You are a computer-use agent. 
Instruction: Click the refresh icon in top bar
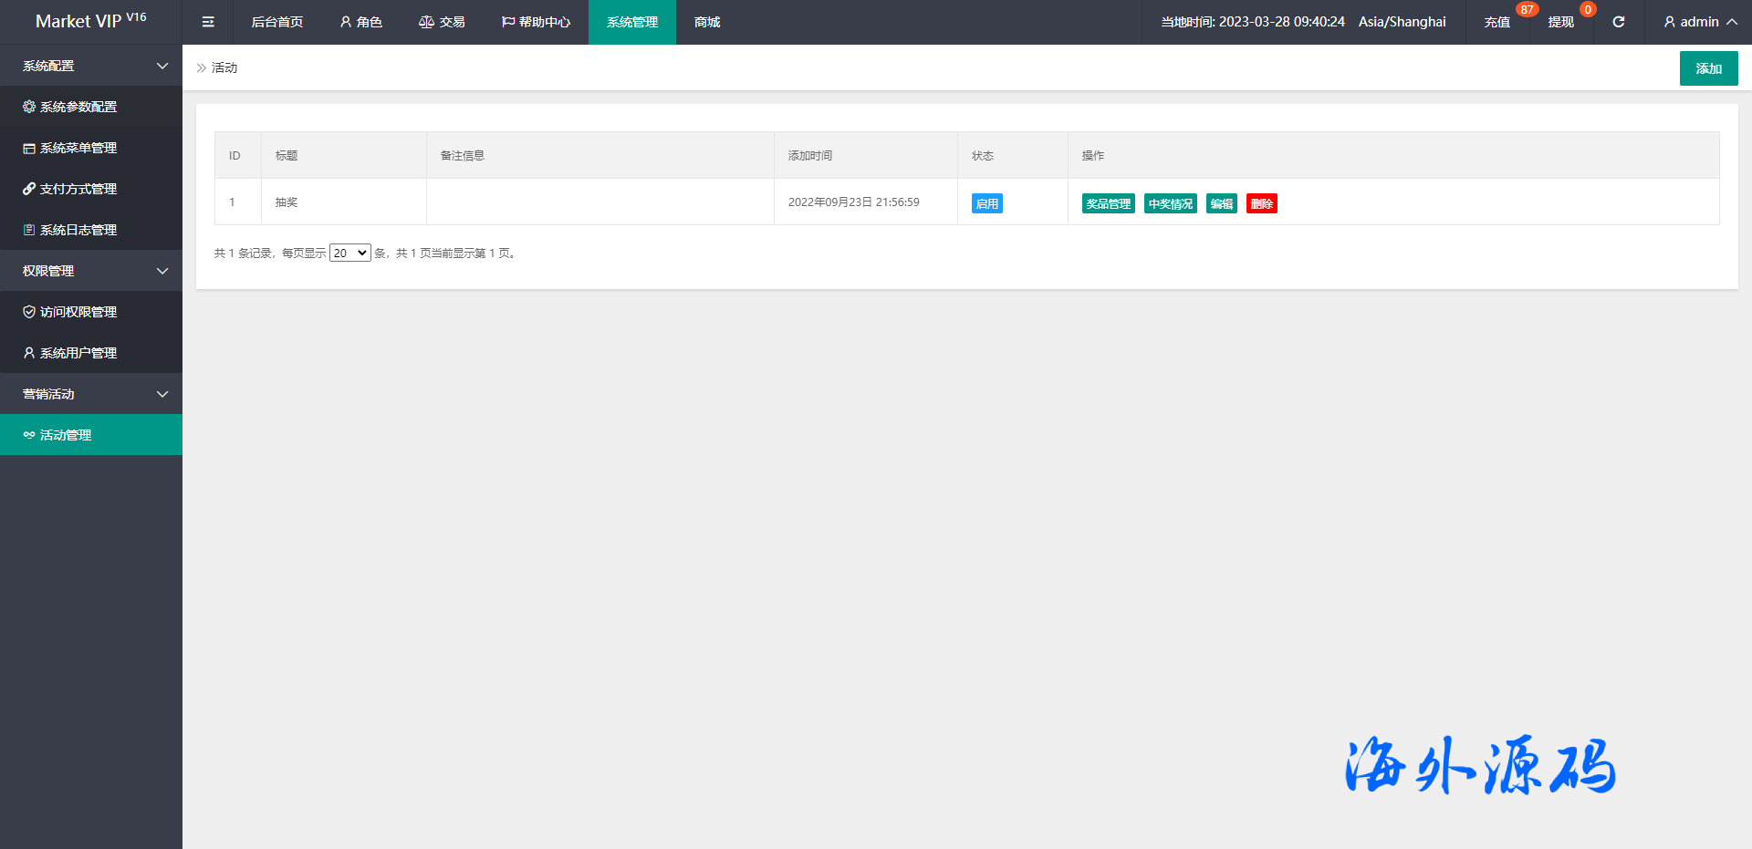point(1618,22)
